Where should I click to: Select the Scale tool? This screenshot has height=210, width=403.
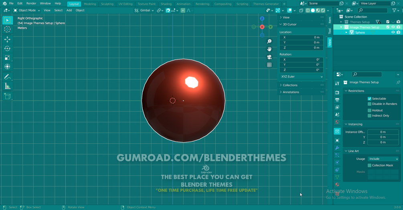click(x=8, y=57)
